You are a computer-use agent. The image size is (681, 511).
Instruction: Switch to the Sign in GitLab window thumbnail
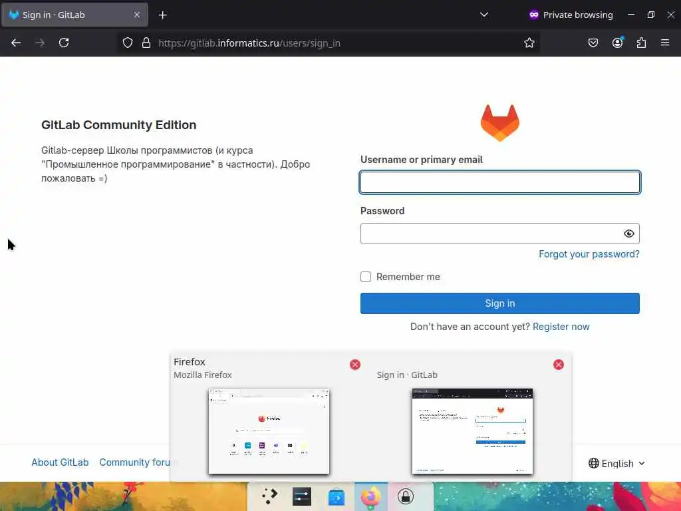click(472, 431)
